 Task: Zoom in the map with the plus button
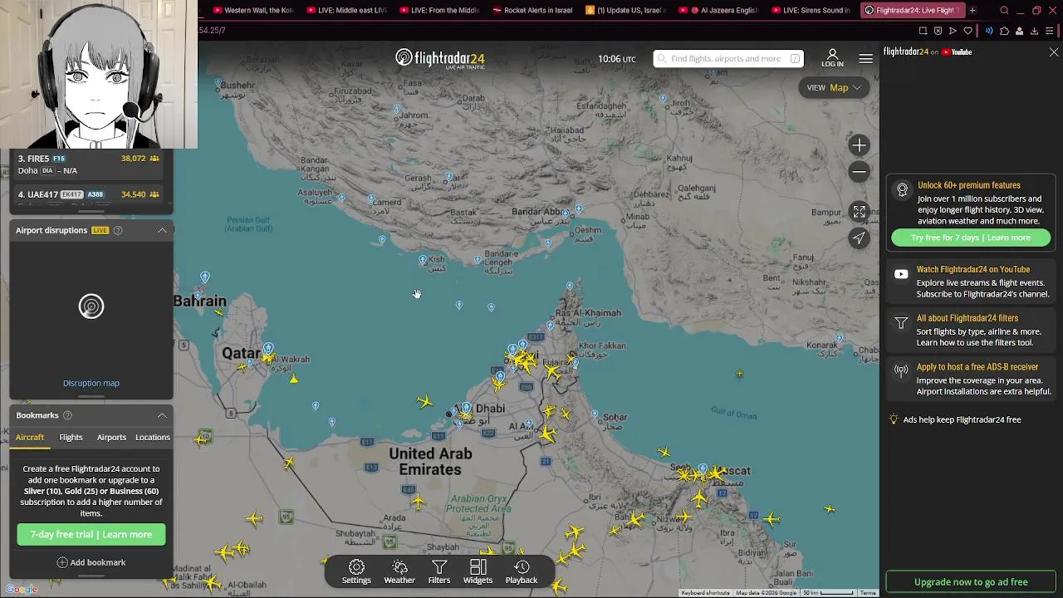pos(860,145)
